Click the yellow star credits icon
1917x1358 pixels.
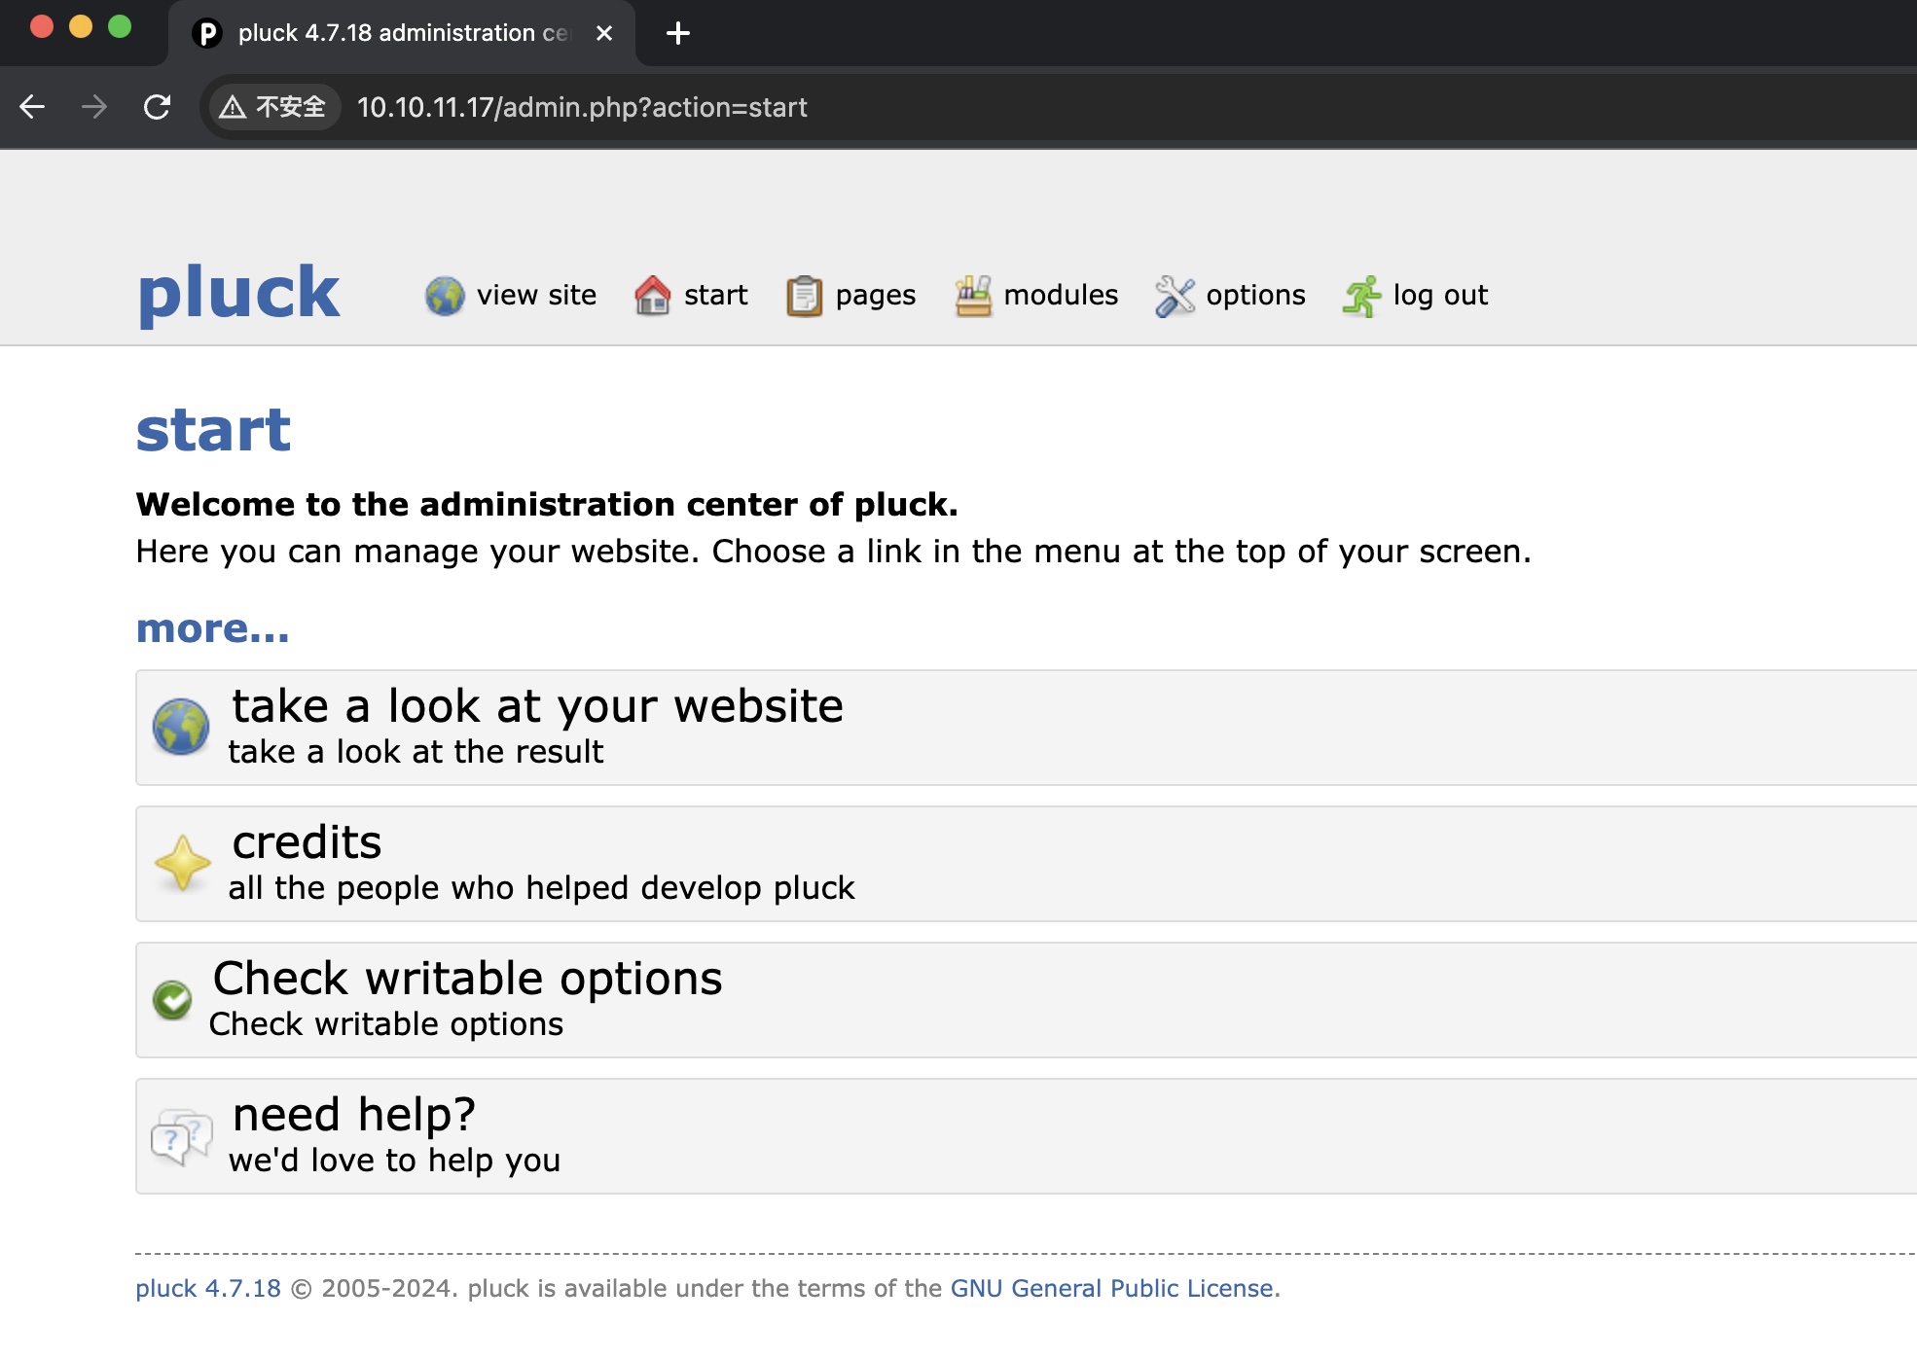point(182,863)
